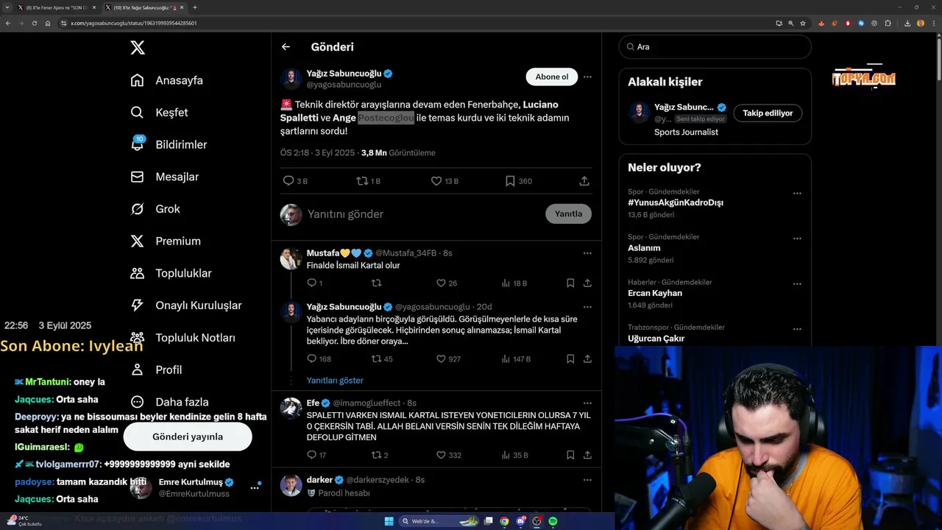Expand Daha fazla menu
The image size is (942, 530).
(x=169, y=402)
